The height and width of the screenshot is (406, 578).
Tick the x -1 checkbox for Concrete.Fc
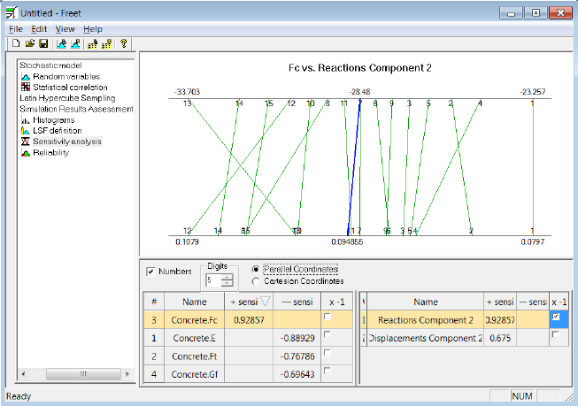tap(327, 317)
